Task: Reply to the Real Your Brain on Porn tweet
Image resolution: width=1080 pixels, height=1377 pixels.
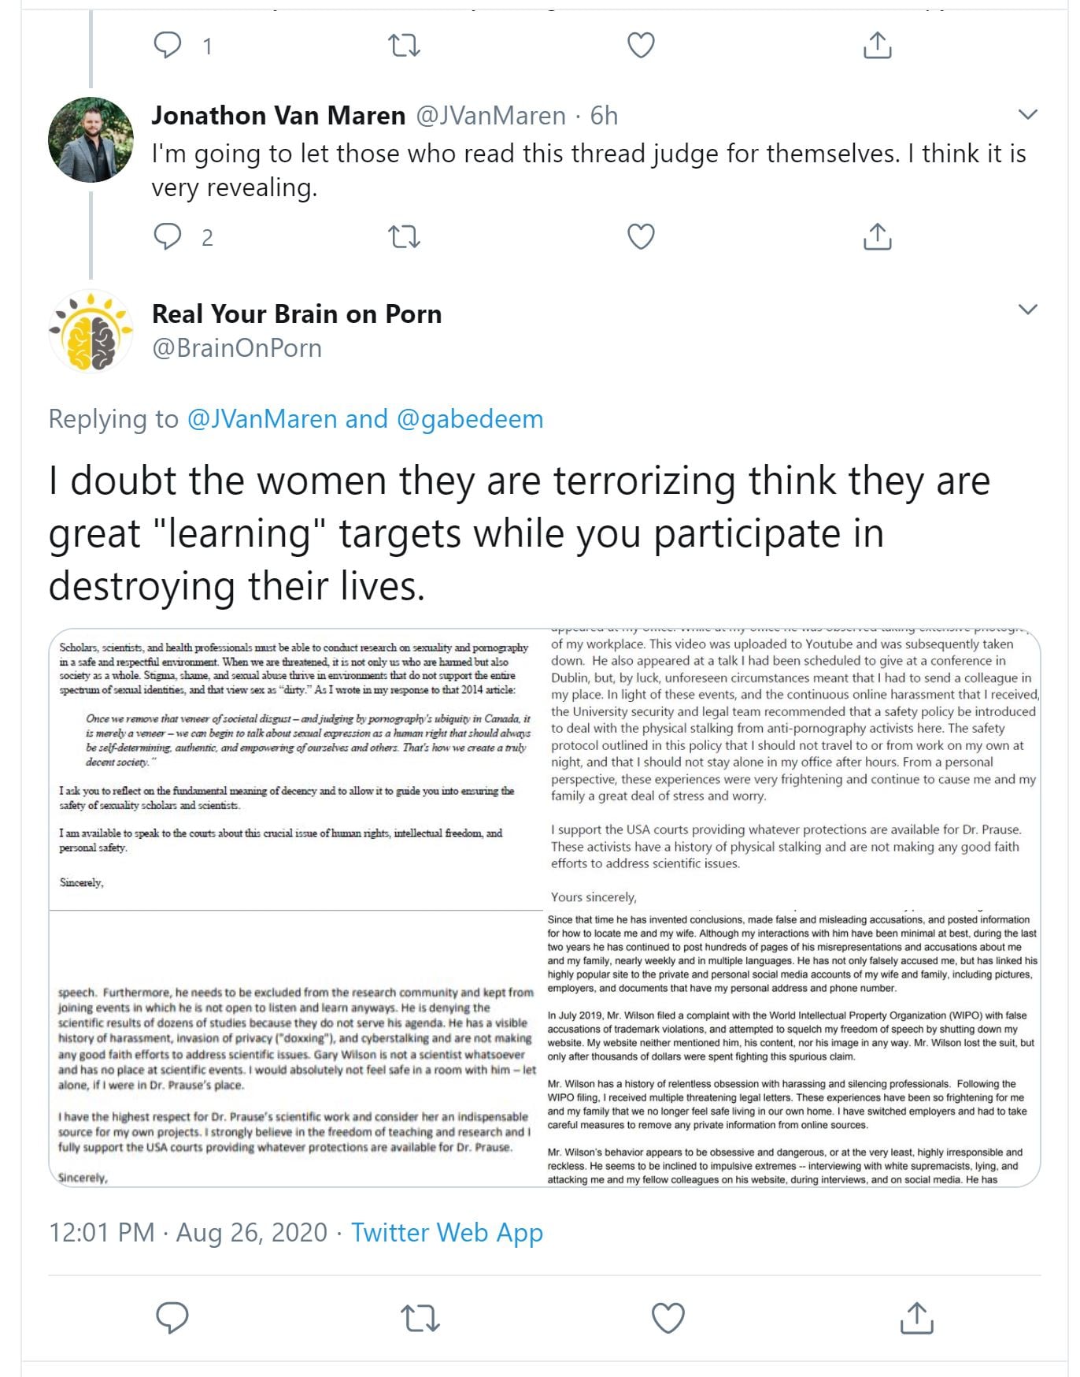Action: tap(172, 1317)
